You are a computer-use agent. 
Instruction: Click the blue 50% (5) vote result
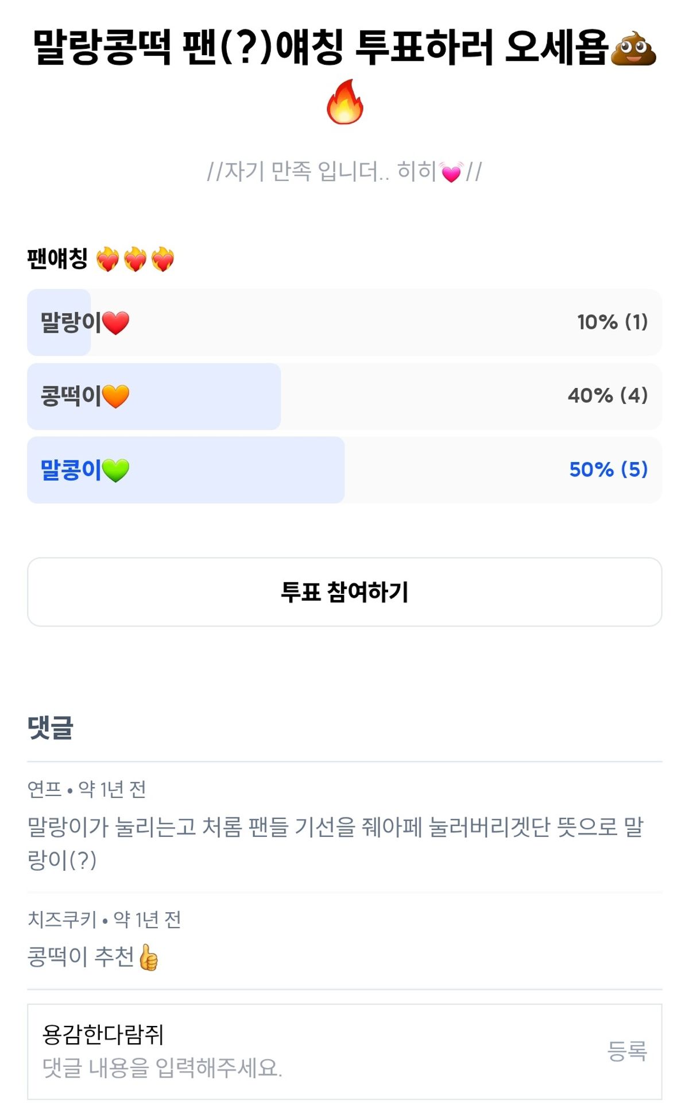tap(608, 470)
